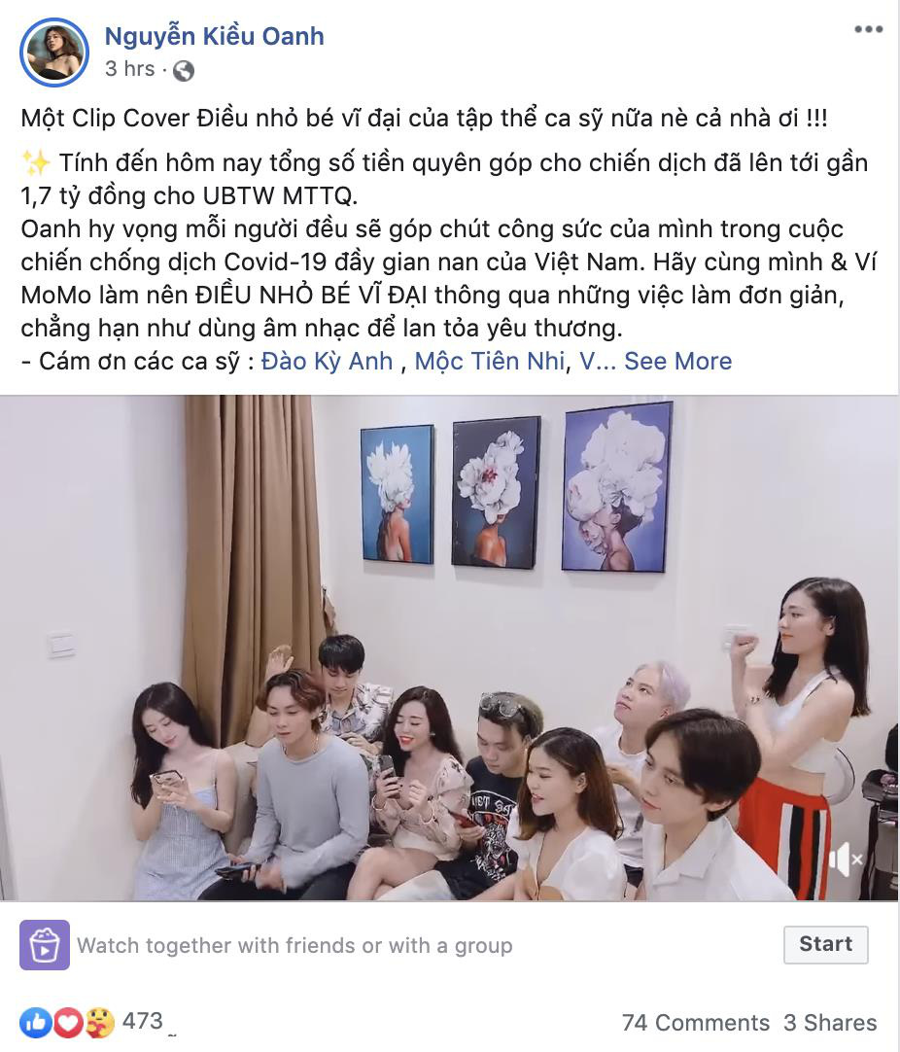This screenshot has height=1052, width=900.
Task: Click Watch together with friends text
Action: click(294, 945)
